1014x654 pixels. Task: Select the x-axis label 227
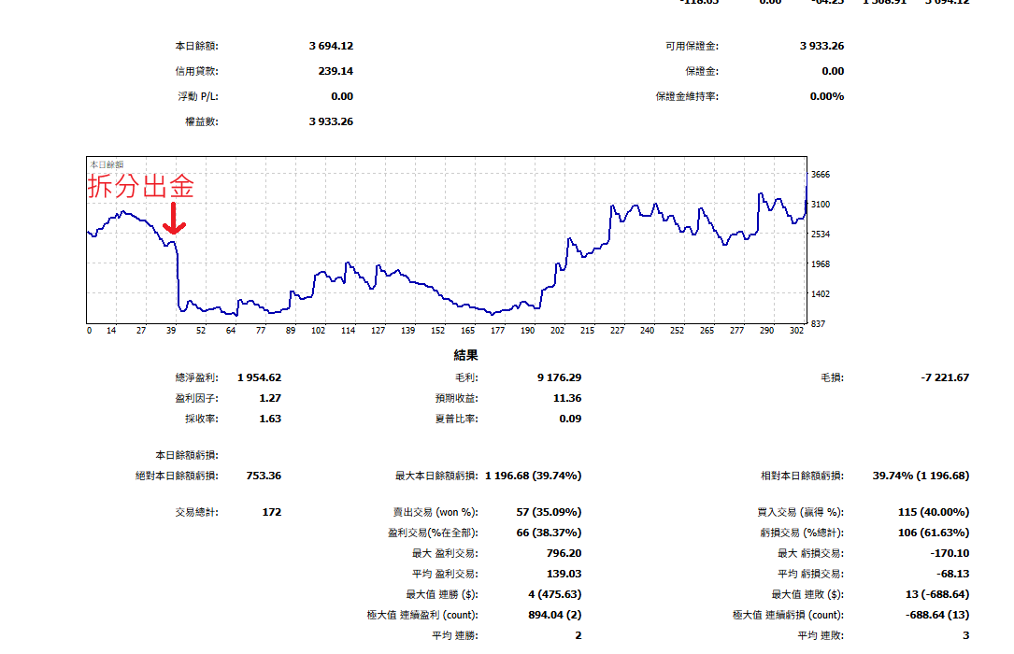tap(617, 330)
